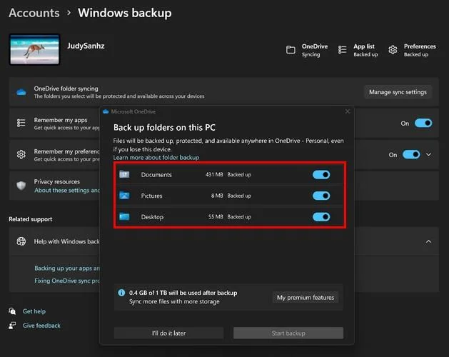Close the Microsoft OneDrive dialog

348,111
